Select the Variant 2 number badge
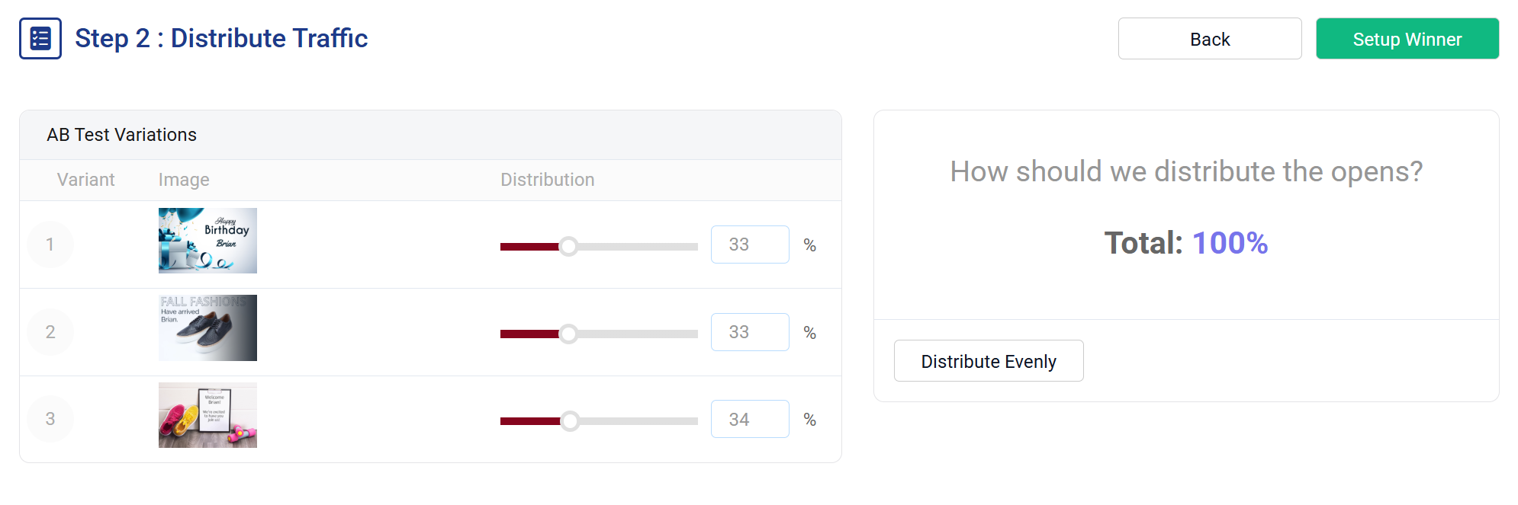The image size is (1518, 505). coord(50,331)
